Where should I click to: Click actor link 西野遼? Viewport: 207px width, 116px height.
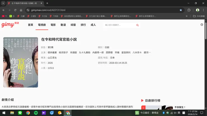[109, 52]
